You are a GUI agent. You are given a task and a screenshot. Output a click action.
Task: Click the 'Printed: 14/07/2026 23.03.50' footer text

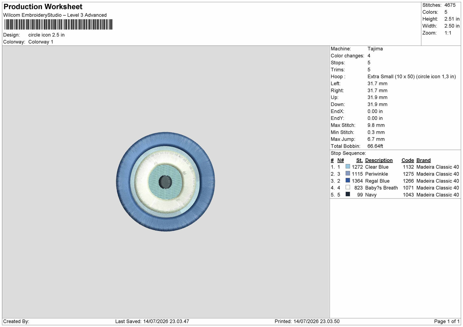(307, 321)
